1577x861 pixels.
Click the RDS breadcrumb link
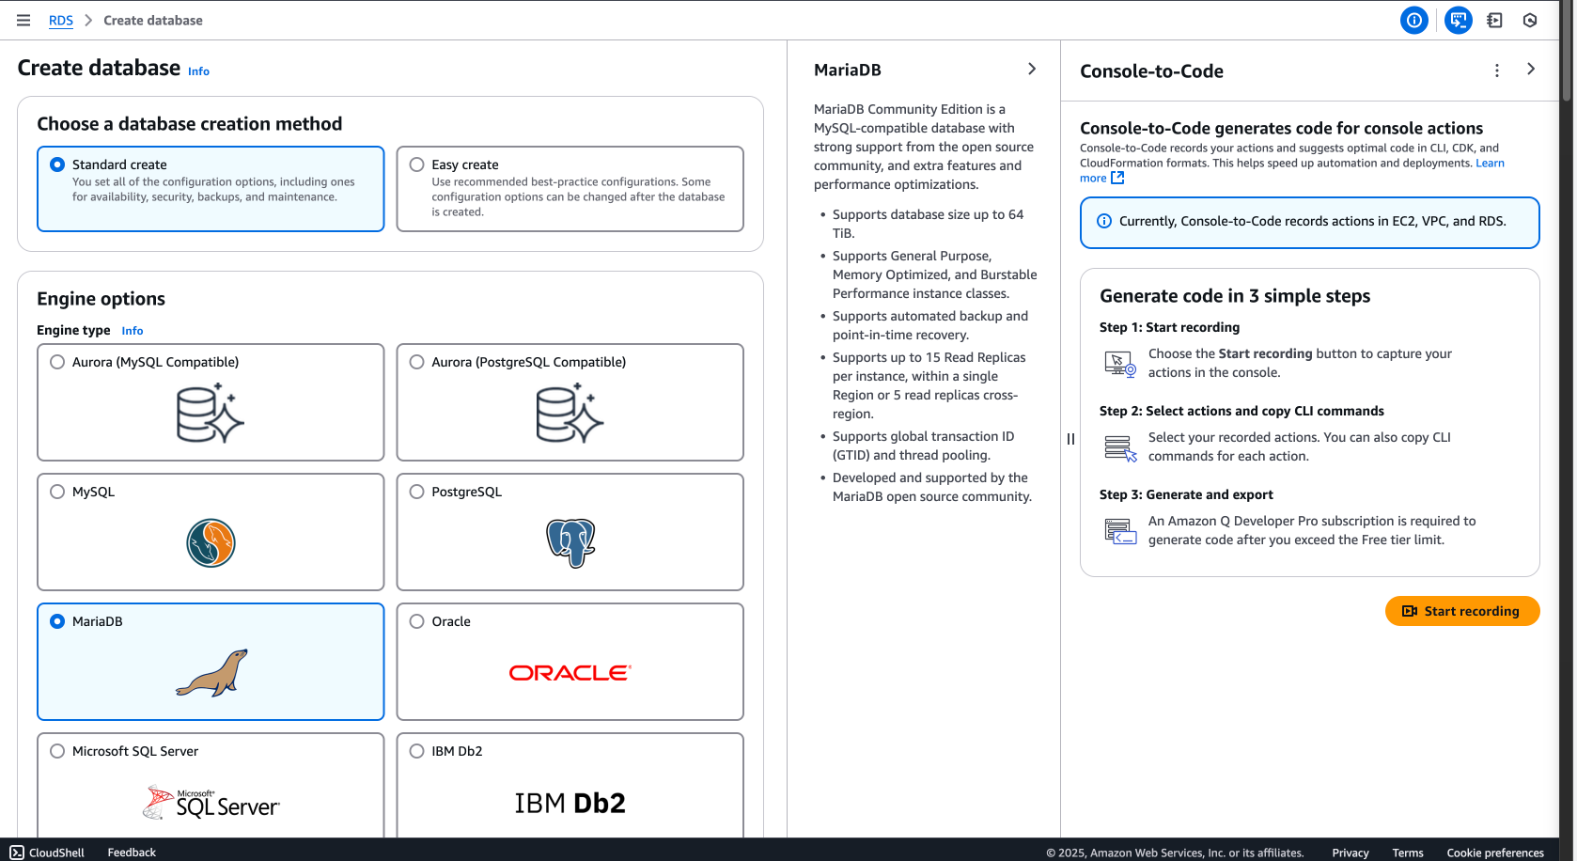pyautogui.click(x=61, y=21)
